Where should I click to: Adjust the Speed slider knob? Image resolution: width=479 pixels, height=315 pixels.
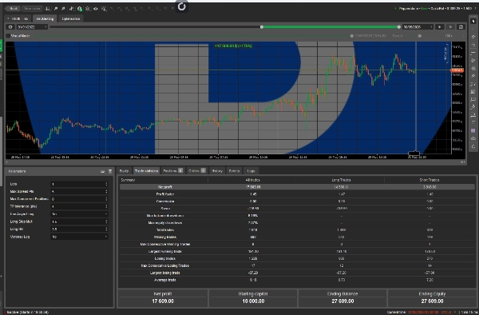pos(420,36)
